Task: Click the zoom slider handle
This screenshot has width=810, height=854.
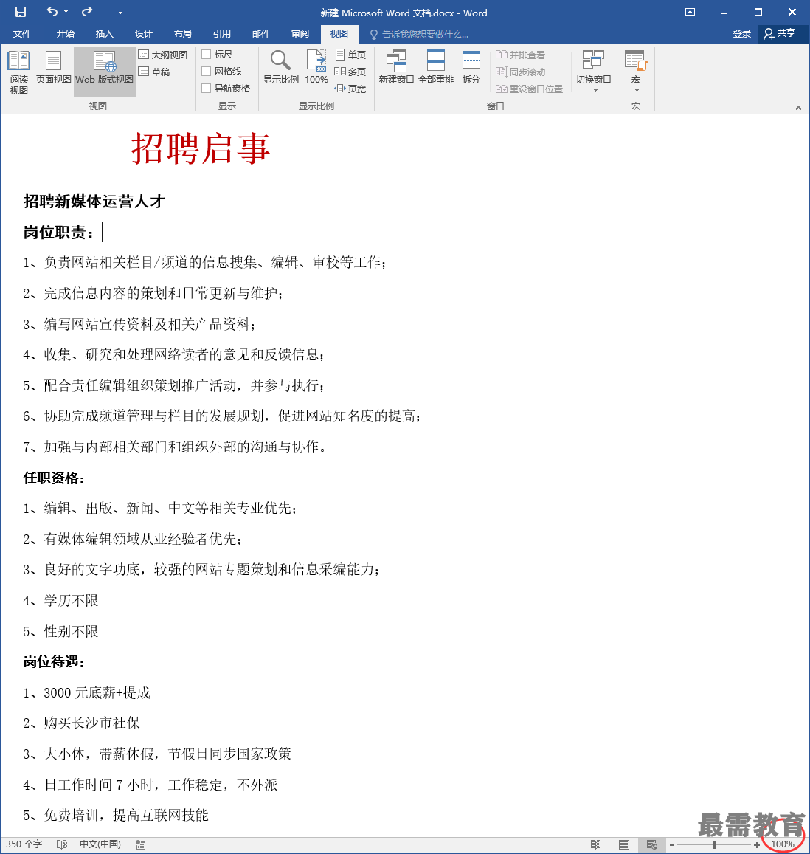Action: pos(713,844)
